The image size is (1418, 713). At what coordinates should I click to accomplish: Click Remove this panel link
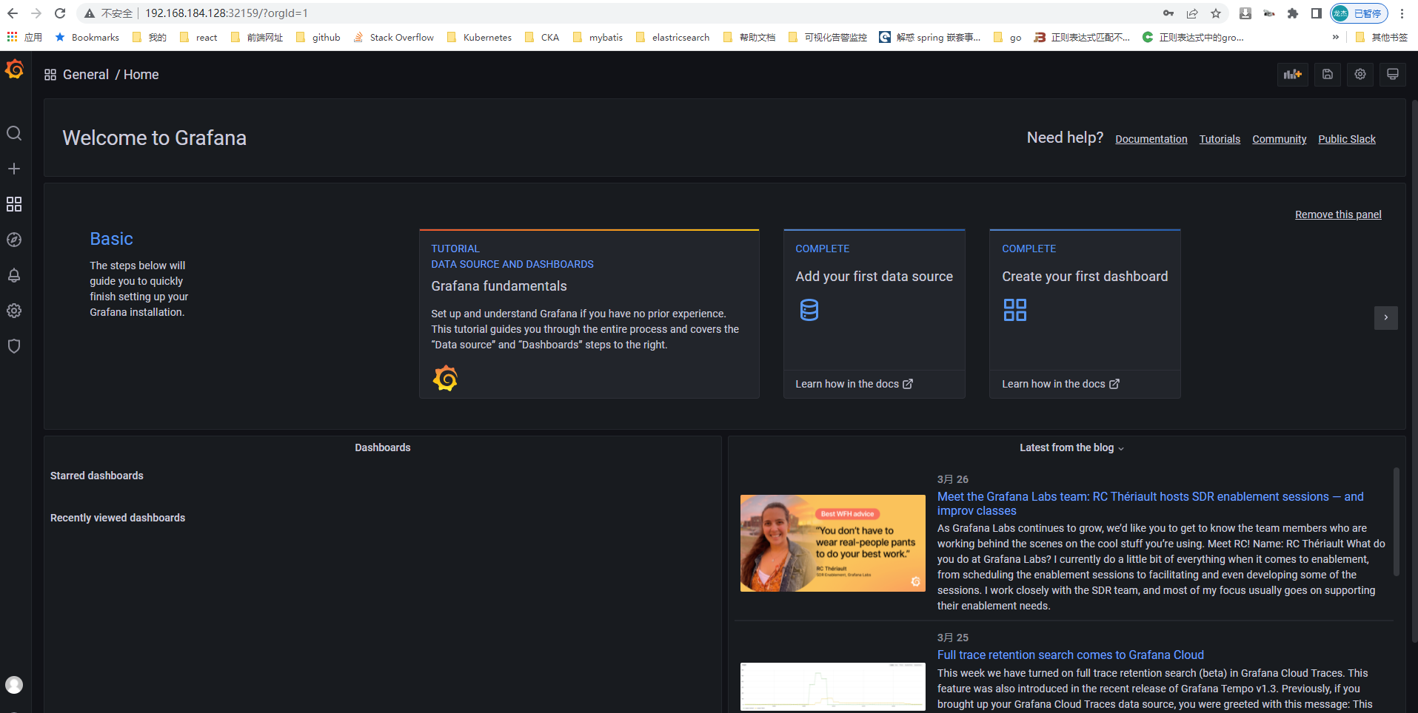pos(1338,214)
